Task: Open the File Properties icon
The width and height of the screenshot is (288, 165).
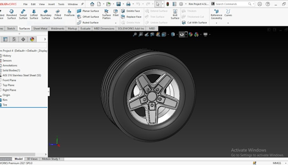Action: 174,4
